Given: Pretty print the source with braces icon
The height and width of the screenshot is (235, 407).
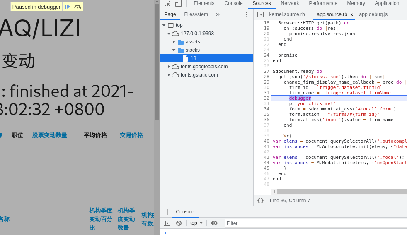Looking at the screenshot, I should point(260,201).
